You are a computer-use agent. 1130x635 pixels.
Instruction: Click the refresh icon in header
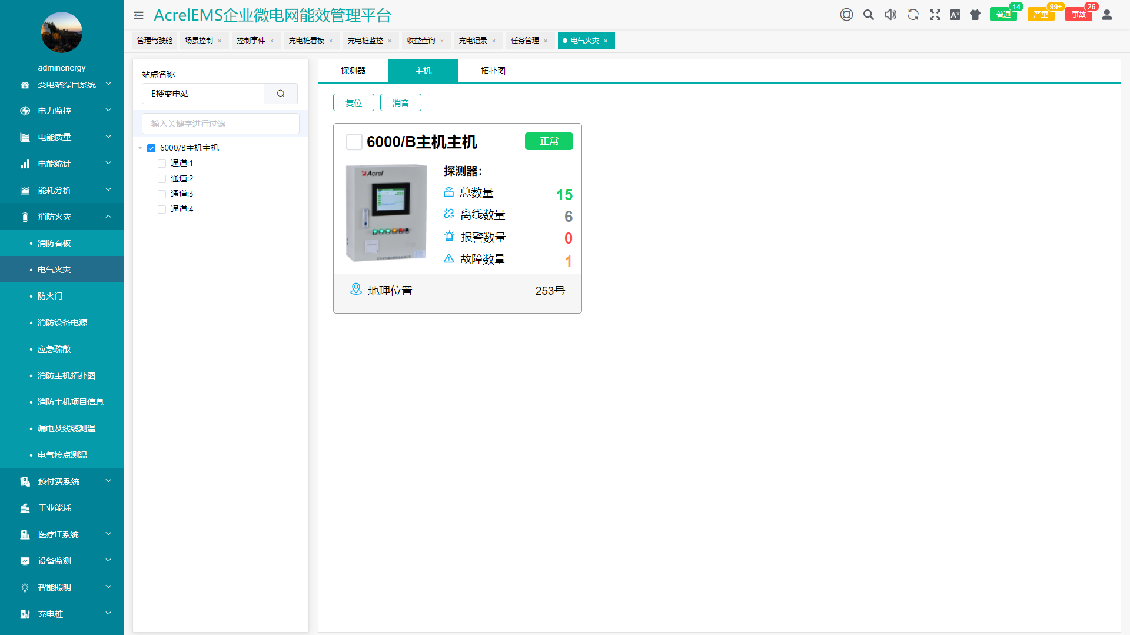click(x=913, y=15)
